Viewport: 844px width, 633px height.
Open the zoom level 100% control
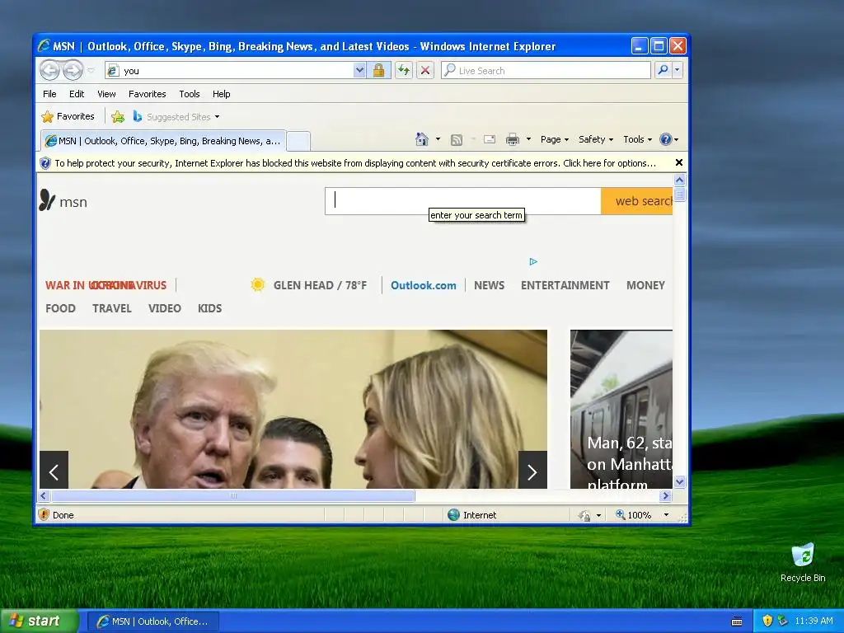tap(642, 515)
